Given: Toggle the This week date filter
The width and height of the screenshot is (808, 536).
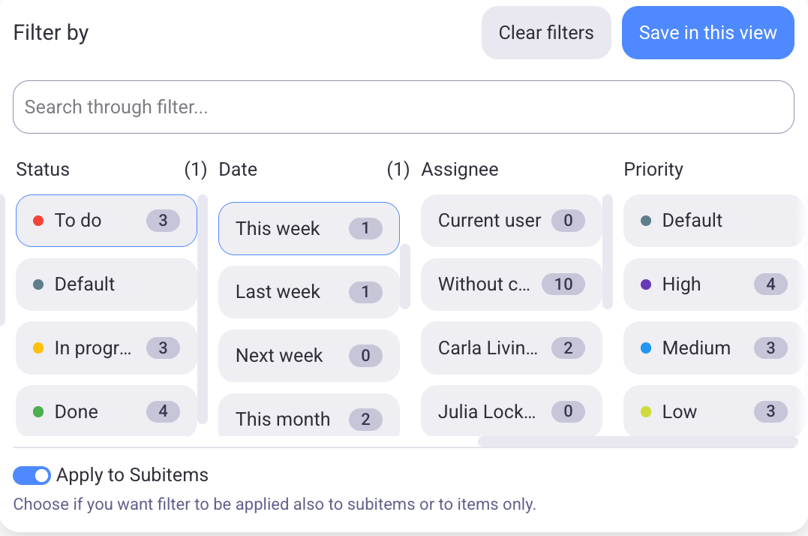Looking at the screenshot, I should coord(308,229).
